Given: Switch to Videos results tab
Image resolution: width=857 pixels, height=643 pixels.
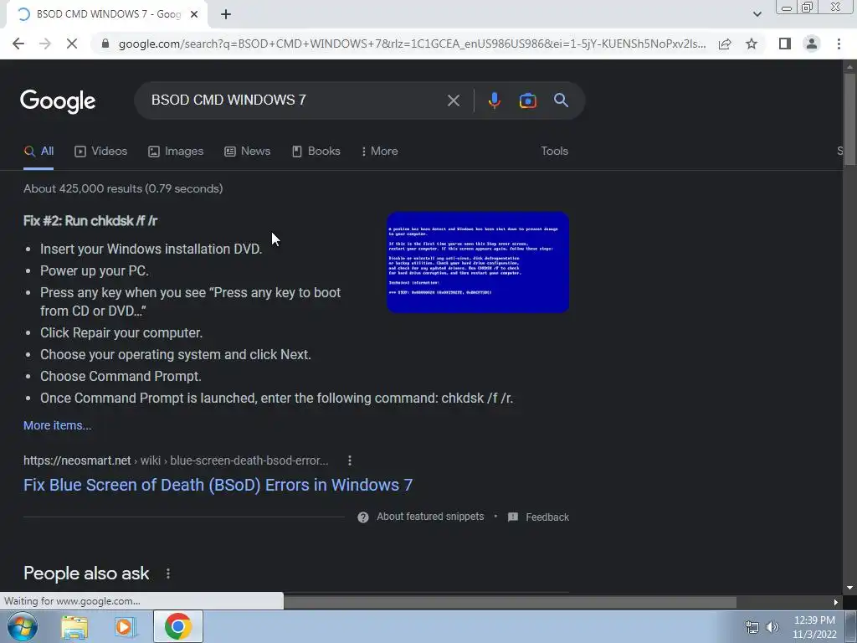Looking at the screenshot, I should coord(101,152).
